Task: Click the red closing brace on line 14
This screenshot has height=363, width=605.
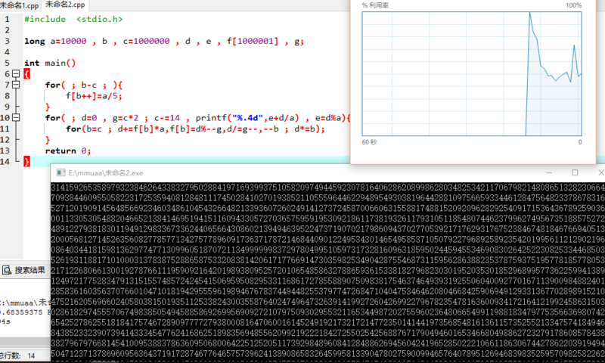Action: 26,162
